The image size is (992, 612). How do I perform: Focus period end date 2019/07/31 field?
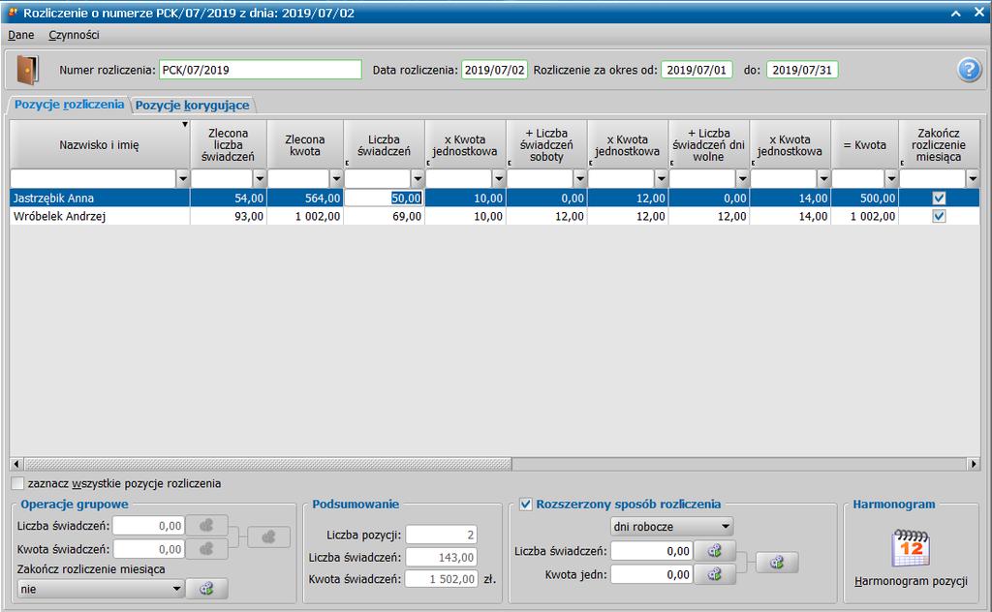point(801,70)
